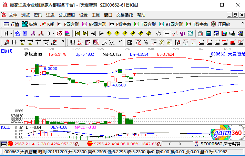Click the 000662 天夏智慧 stock label
Image resolution: width=245 pixels, height=156 pixels.
point(228,54)
